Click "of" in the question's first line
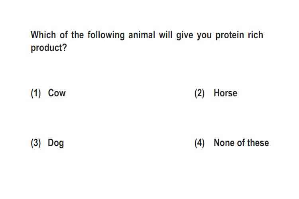This screenshot has height=199, width=299. [x=64, y=35]
